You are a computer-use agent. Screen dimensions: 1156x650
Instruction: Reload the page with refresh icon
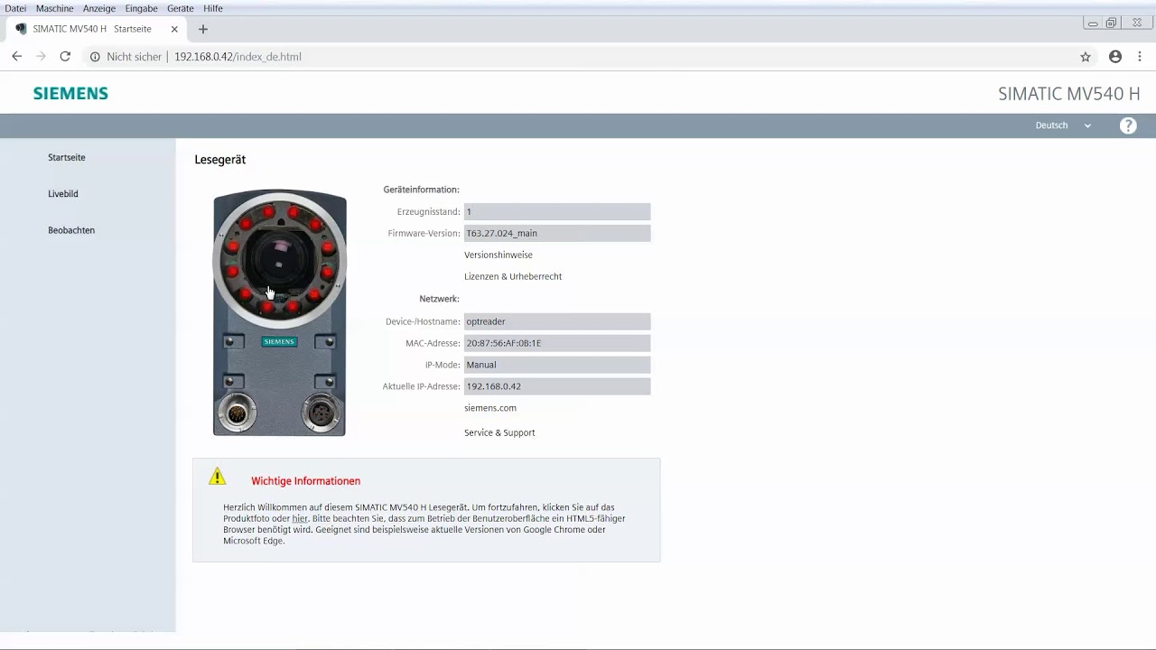coord(65,56)
